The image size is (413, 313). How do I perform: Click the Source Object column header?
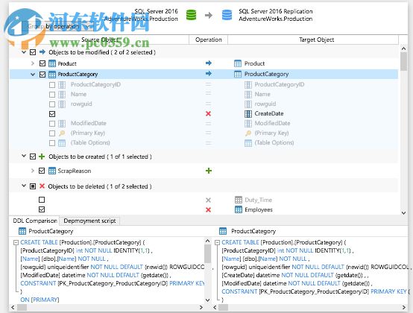pyautogui.click(x=100, y=39)
